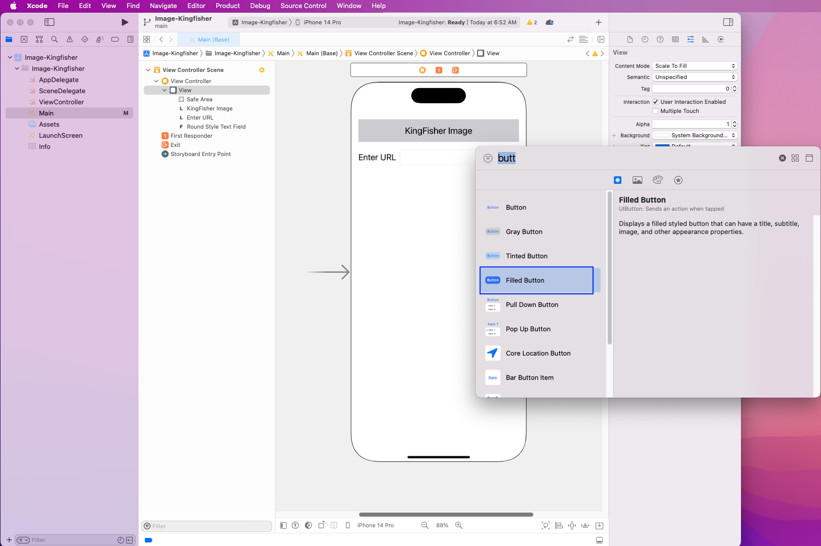The height and width of the screenshot is (546, 821).
Task: Clear the library search field
Action: click(x=783, y=158)
